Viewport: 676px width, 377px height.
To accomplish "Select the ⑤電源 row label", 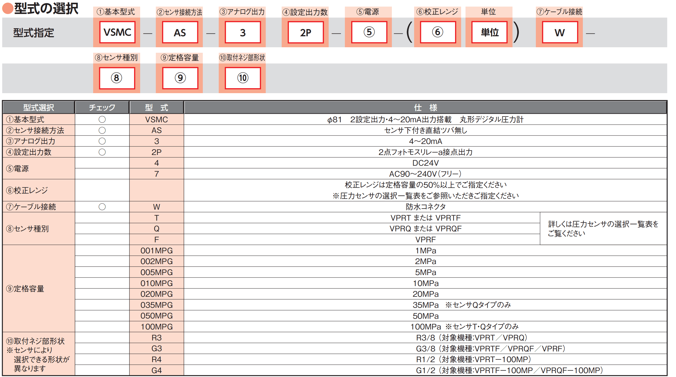I will click(x=39, y=168).
